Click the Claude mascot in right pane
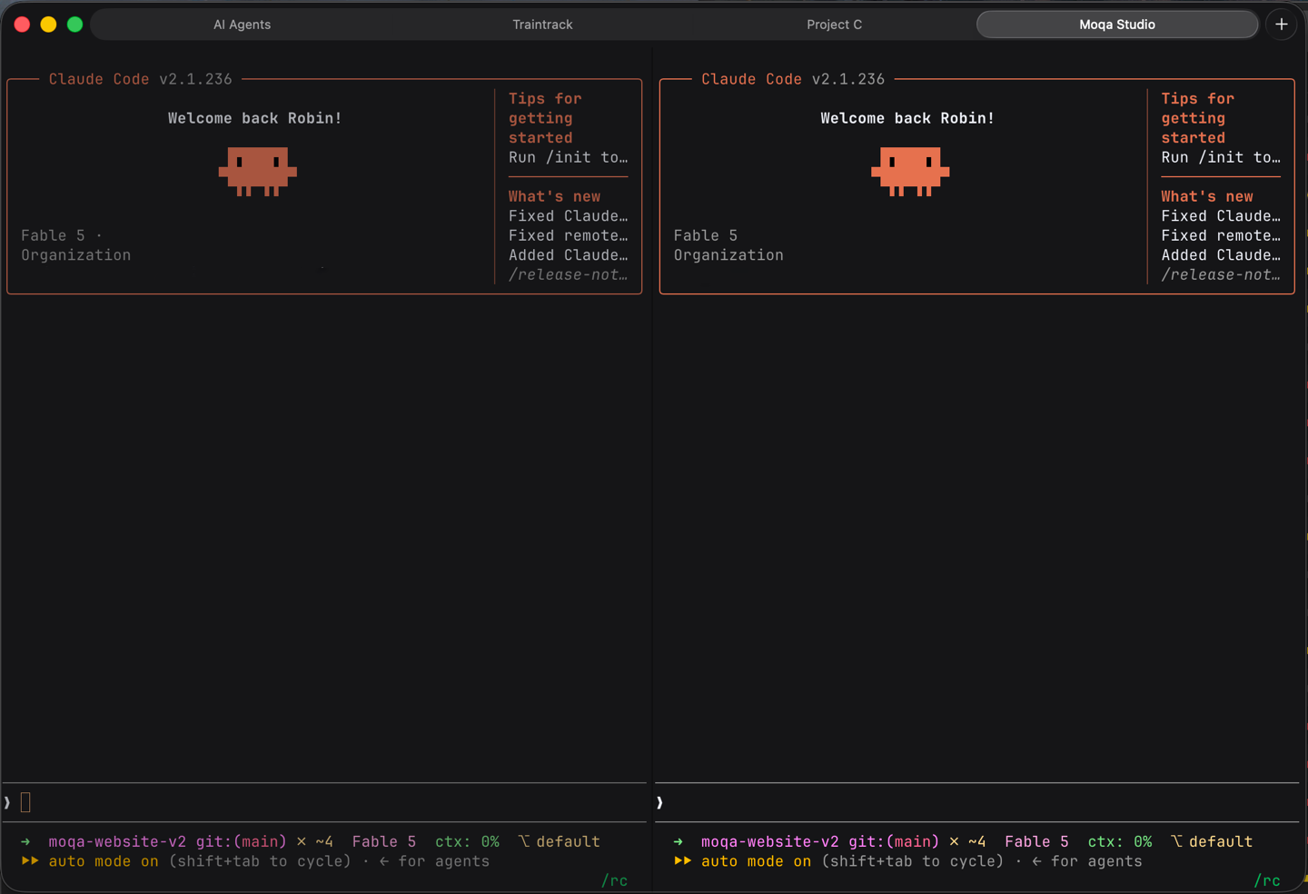 [910, 172]
